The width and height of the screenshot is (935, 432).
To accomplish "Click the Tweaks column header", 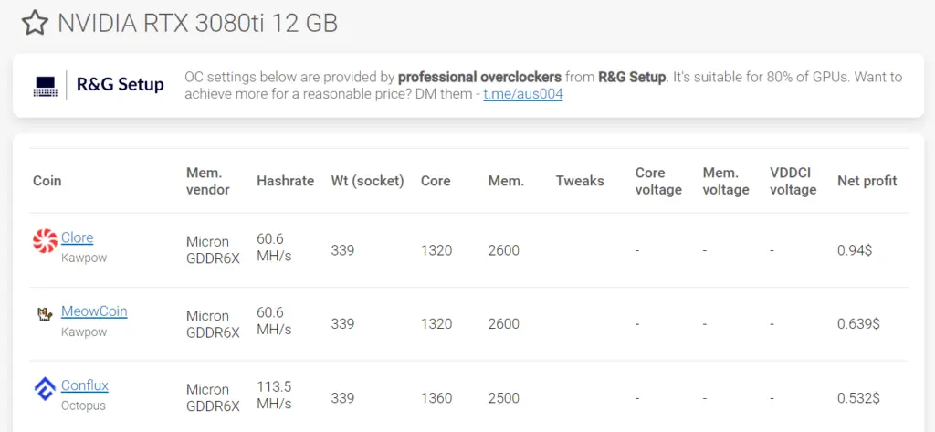I will click(x=580, y=181).
